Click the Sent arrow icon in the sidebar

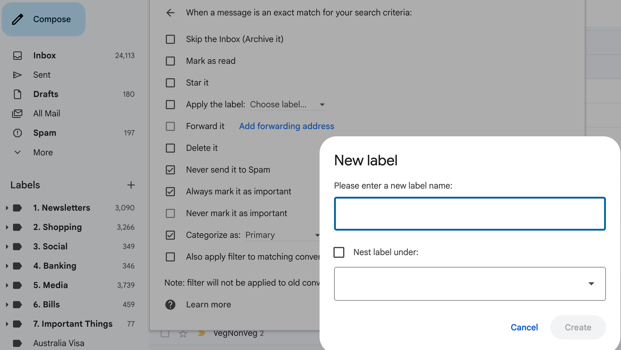coord(18,75)
